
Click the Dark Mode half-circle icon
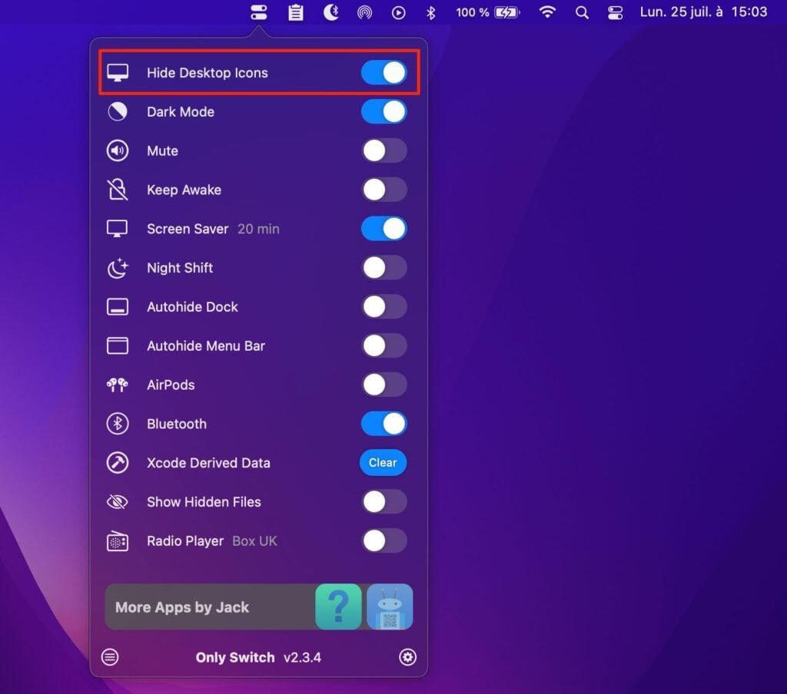pyautogui.click(x=118, y=111)
